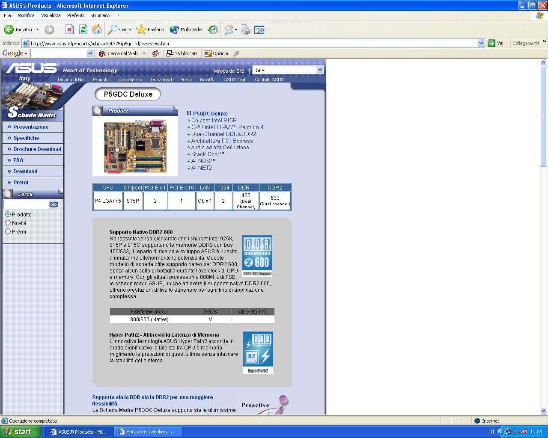Click the HyperPath2 badge image
The height and width of the screenshot is (438, 548).
pos(258,353)
